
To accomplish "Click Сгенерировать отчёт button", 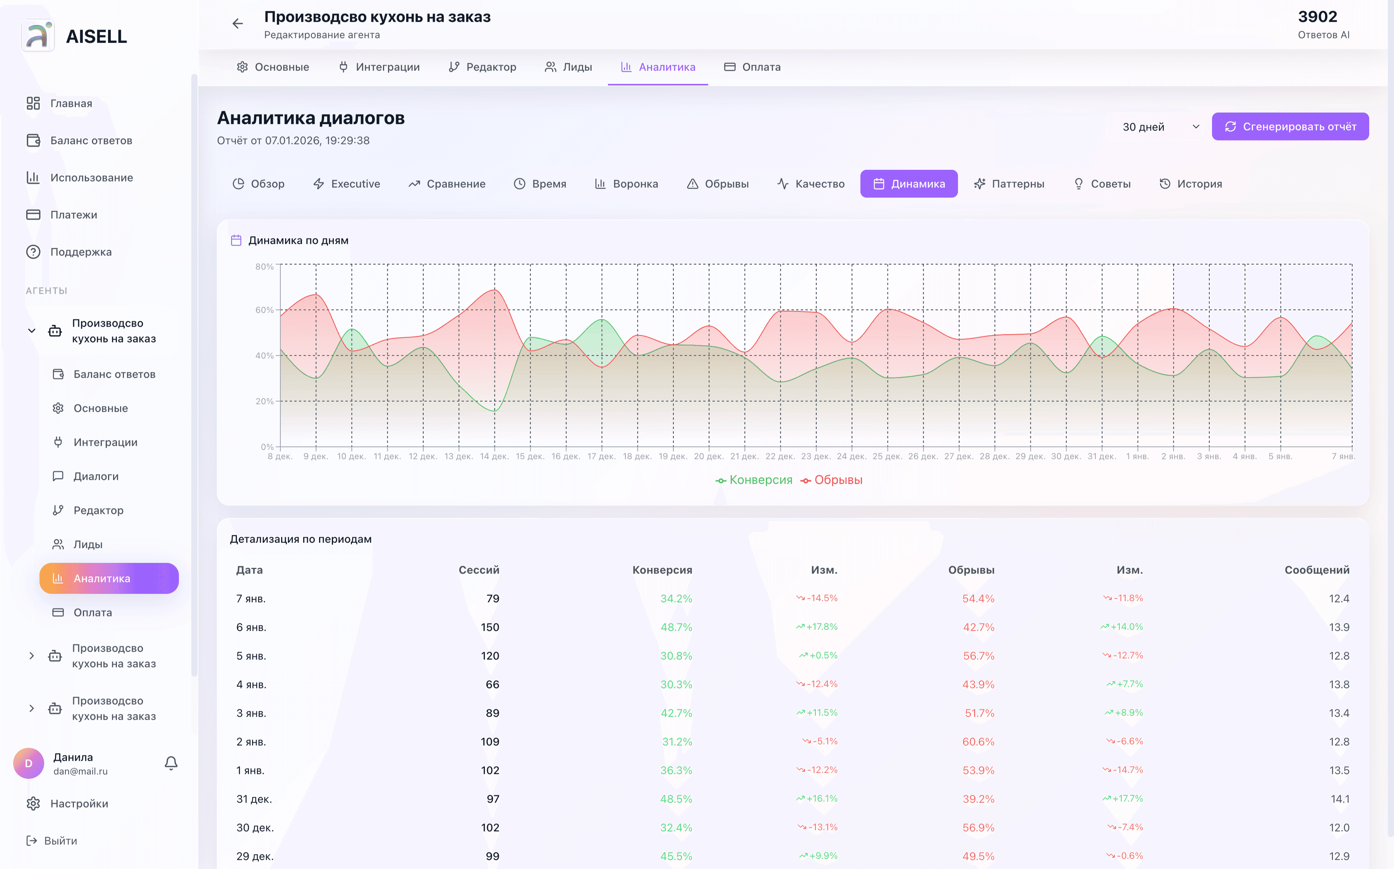I will (1290, 127).
